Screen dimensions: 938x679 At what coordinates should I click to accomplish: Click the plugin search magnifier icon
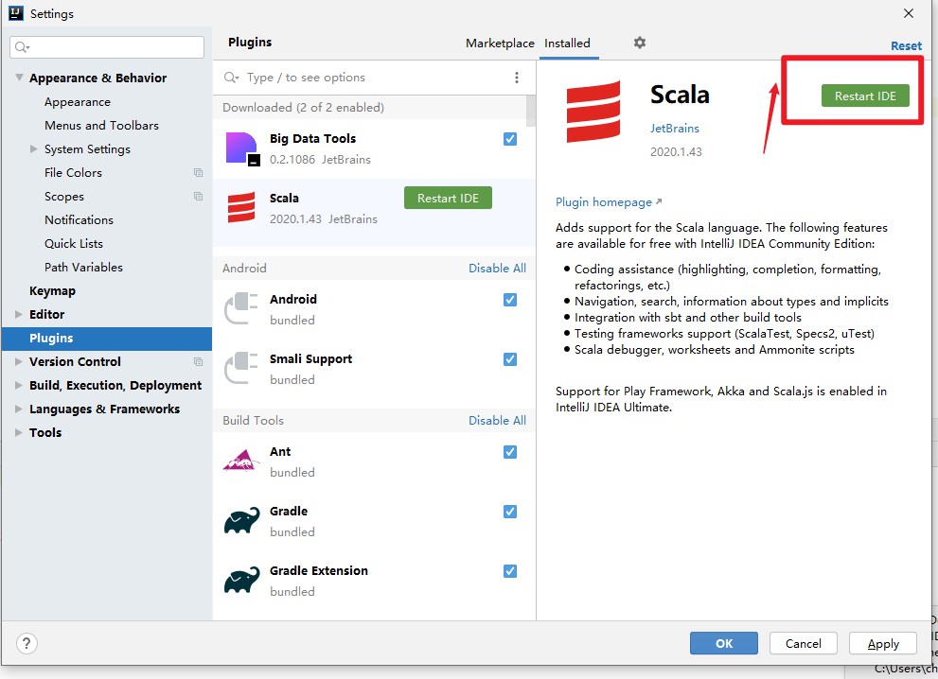[x=231, y=78]
